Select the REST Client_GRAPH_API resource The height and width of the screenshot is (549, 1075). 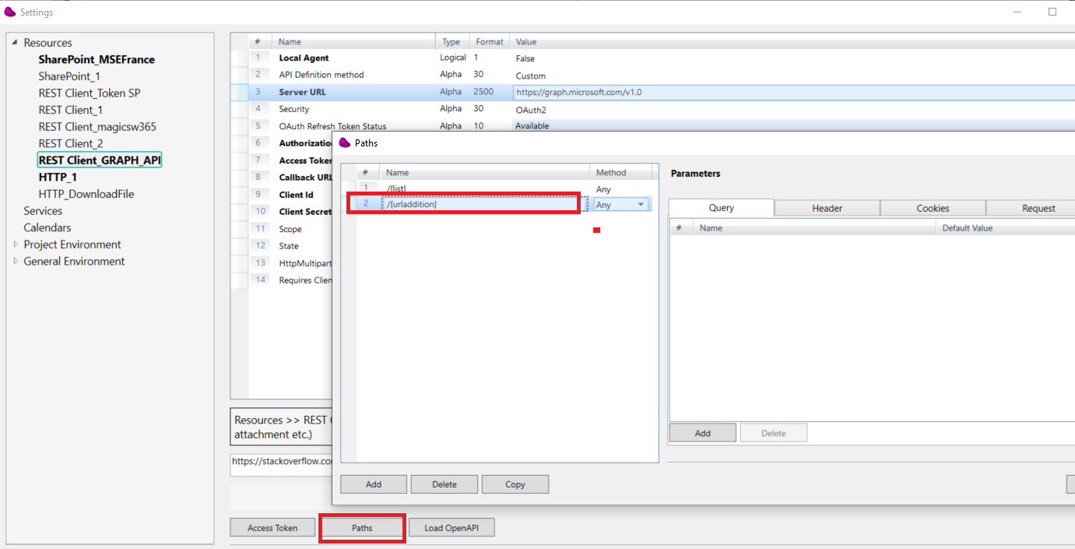click(99, 160)
